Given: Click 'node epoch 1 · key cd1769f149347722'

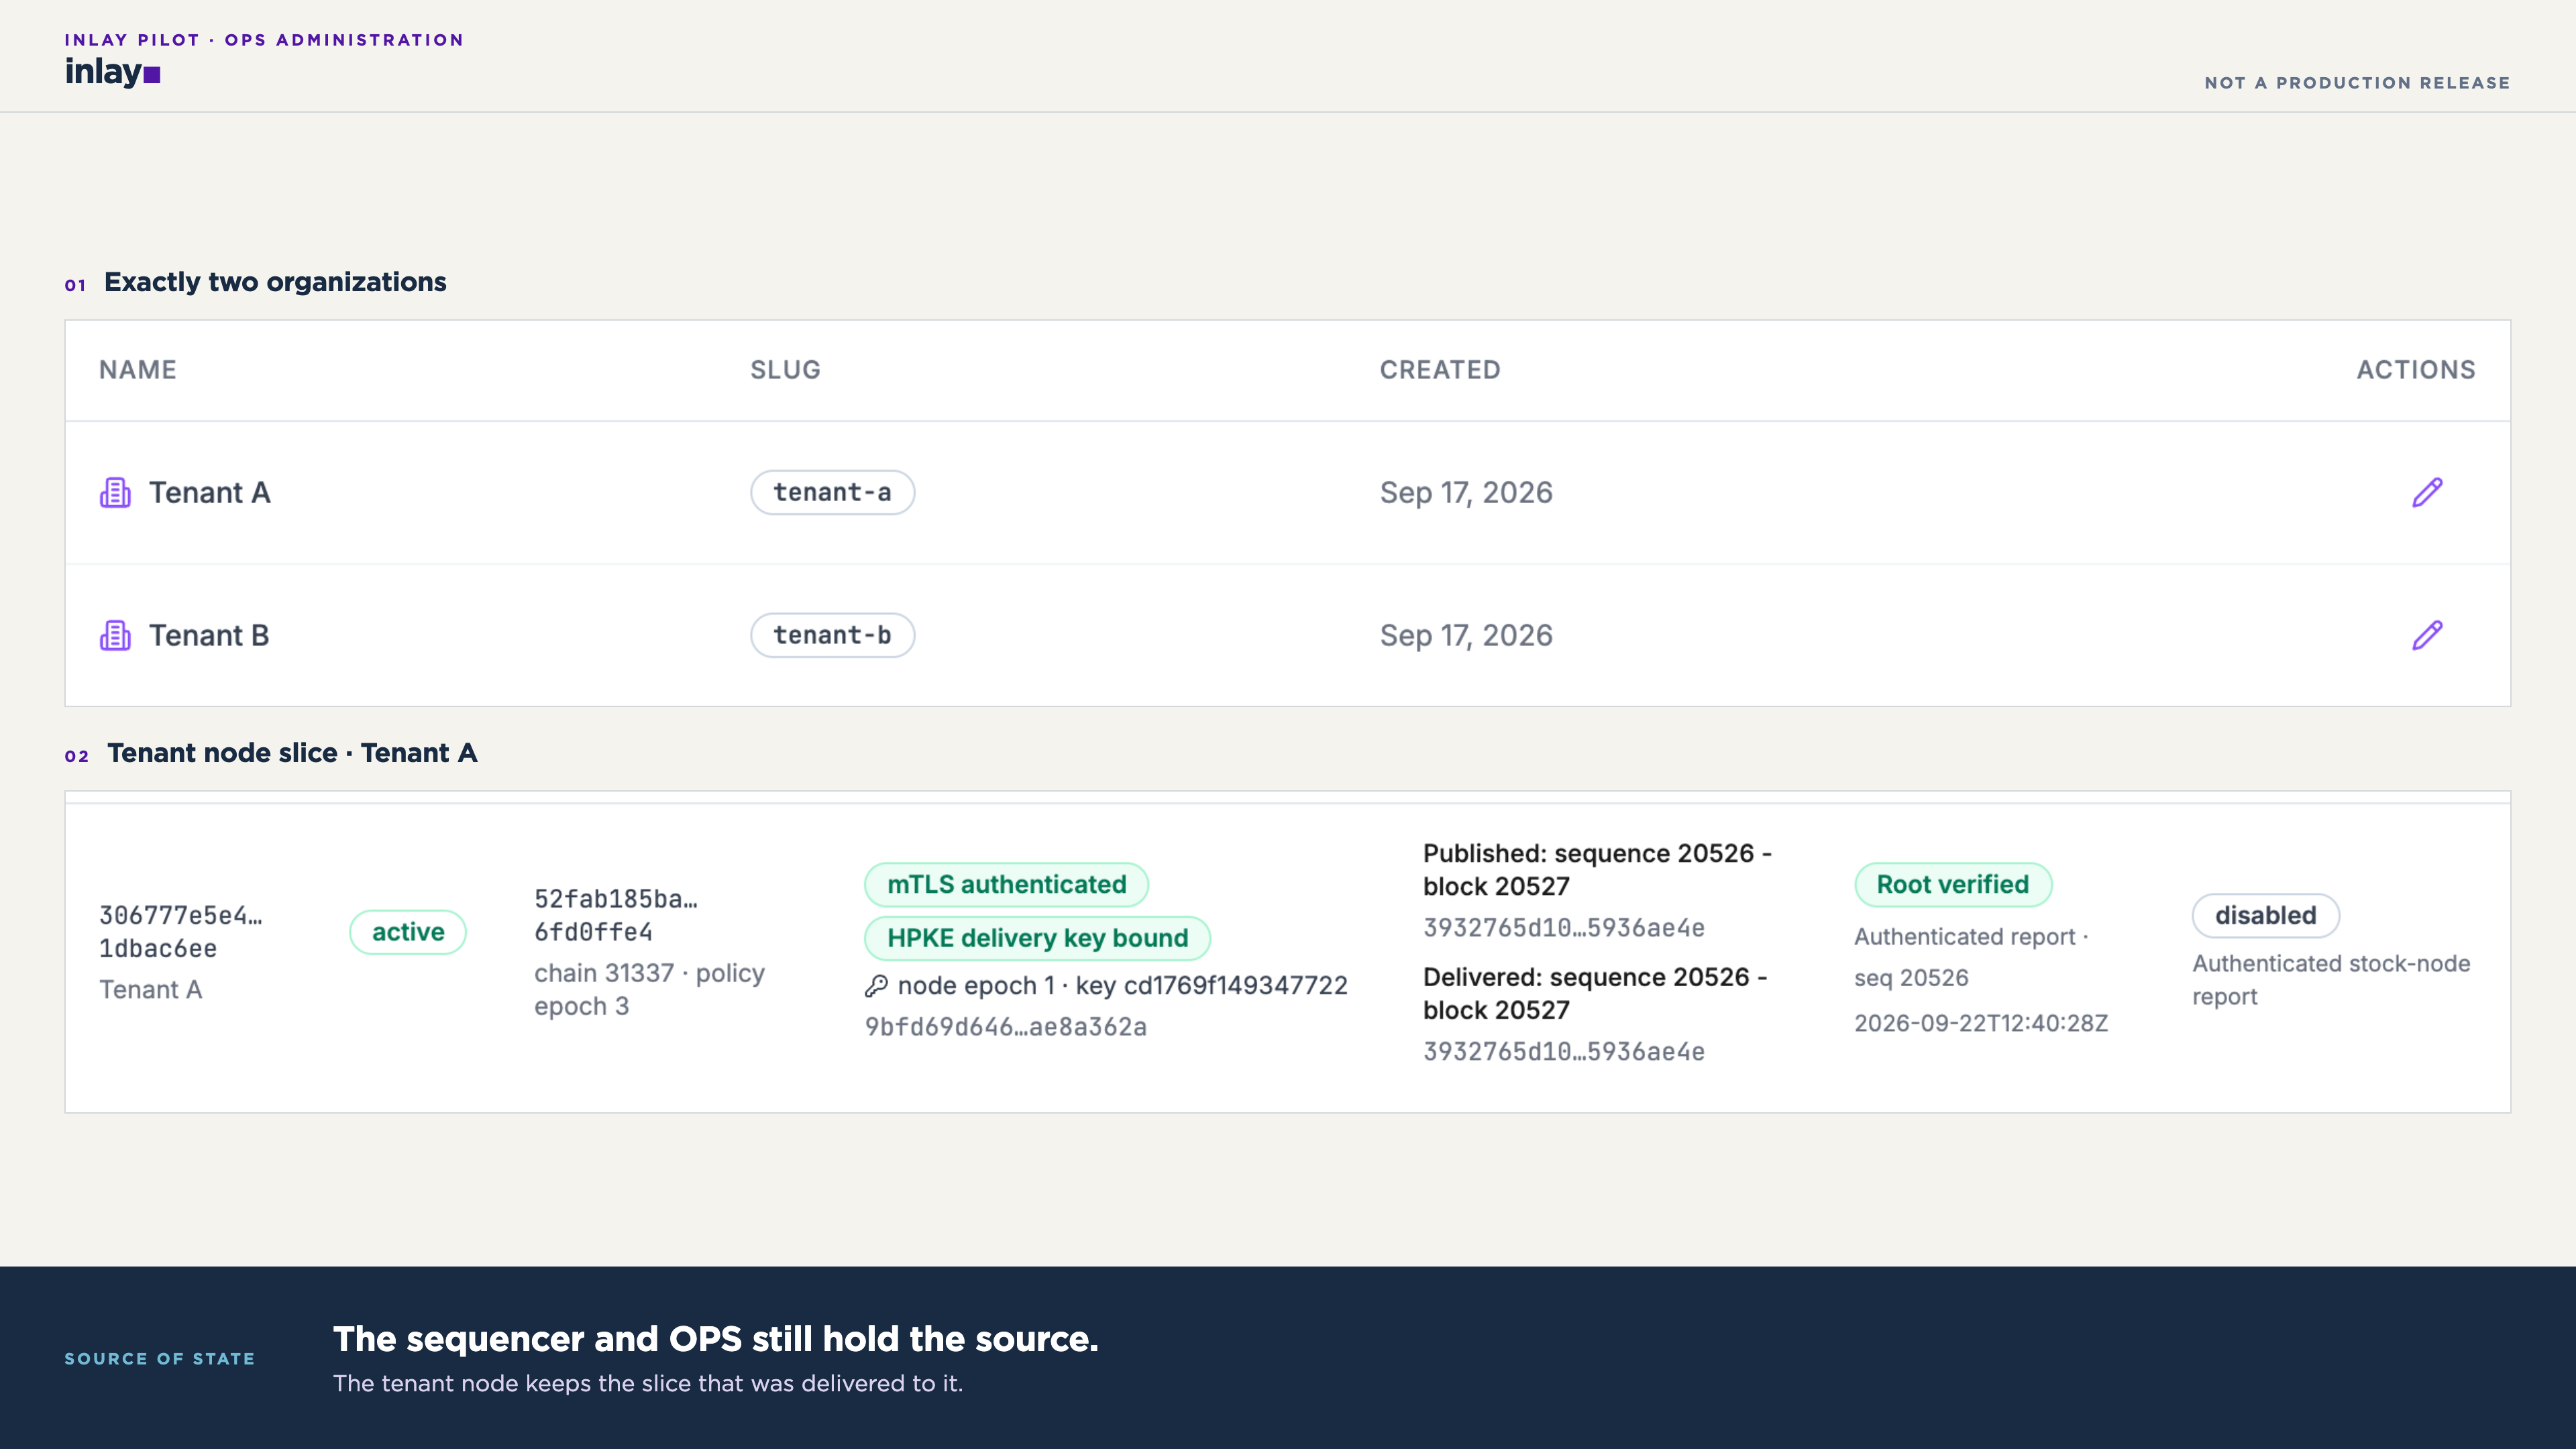Looking at the screenshot, I should pos(1122,986).
